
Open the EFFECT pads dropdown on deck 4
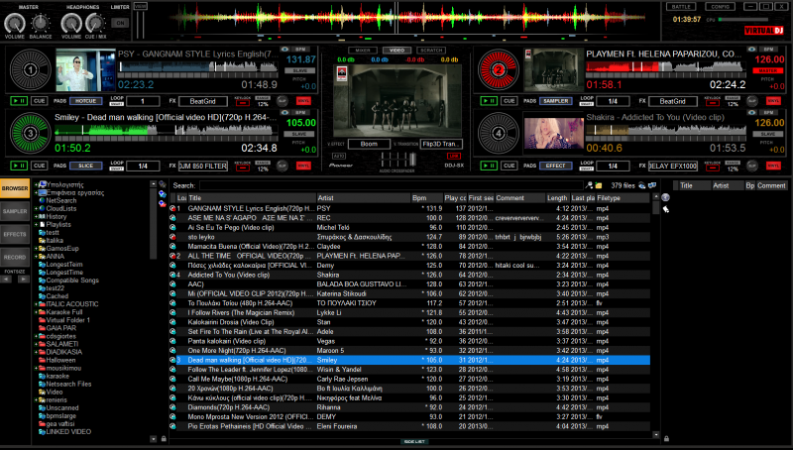556,166
